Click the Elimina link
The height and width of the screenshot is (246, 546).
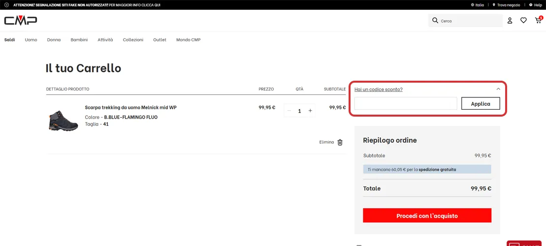click(326, 142)
